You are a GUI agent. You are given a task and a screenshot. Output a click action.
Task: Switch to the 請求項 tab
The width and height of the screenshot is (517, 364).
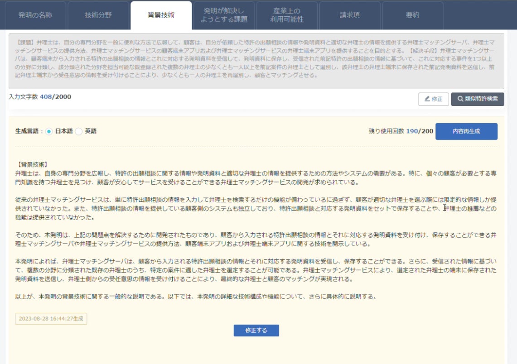pos(350,15)
